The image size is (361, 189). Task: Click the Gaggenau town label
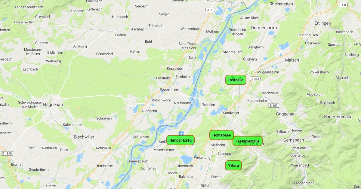pos(286,114)
